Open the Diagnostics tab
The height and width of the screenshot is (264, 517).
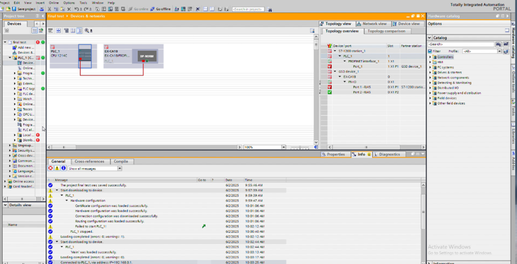[x=389, y=154]
